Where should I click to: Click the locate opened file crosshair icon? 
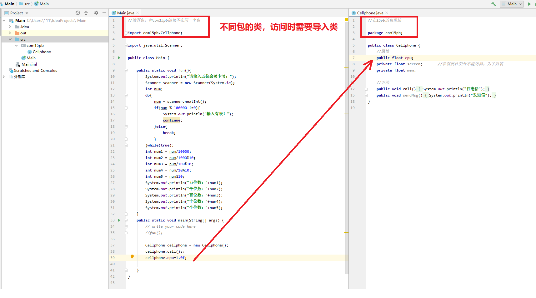(78, 13)
